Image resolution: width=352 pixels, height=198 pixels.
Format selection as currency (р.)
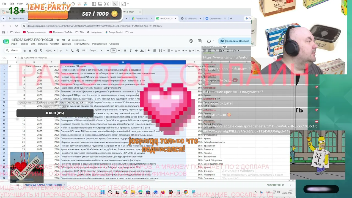(61, 51)
